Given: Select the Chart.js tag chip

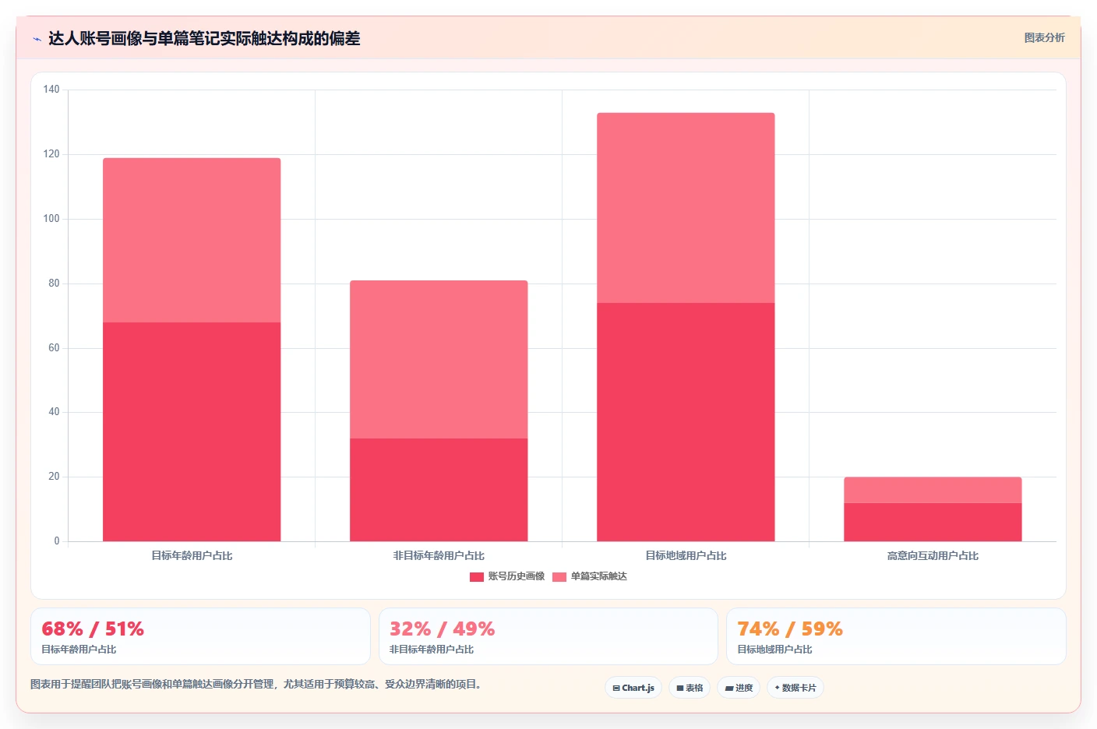Looking at the screenshot, I should click(633, 688).
